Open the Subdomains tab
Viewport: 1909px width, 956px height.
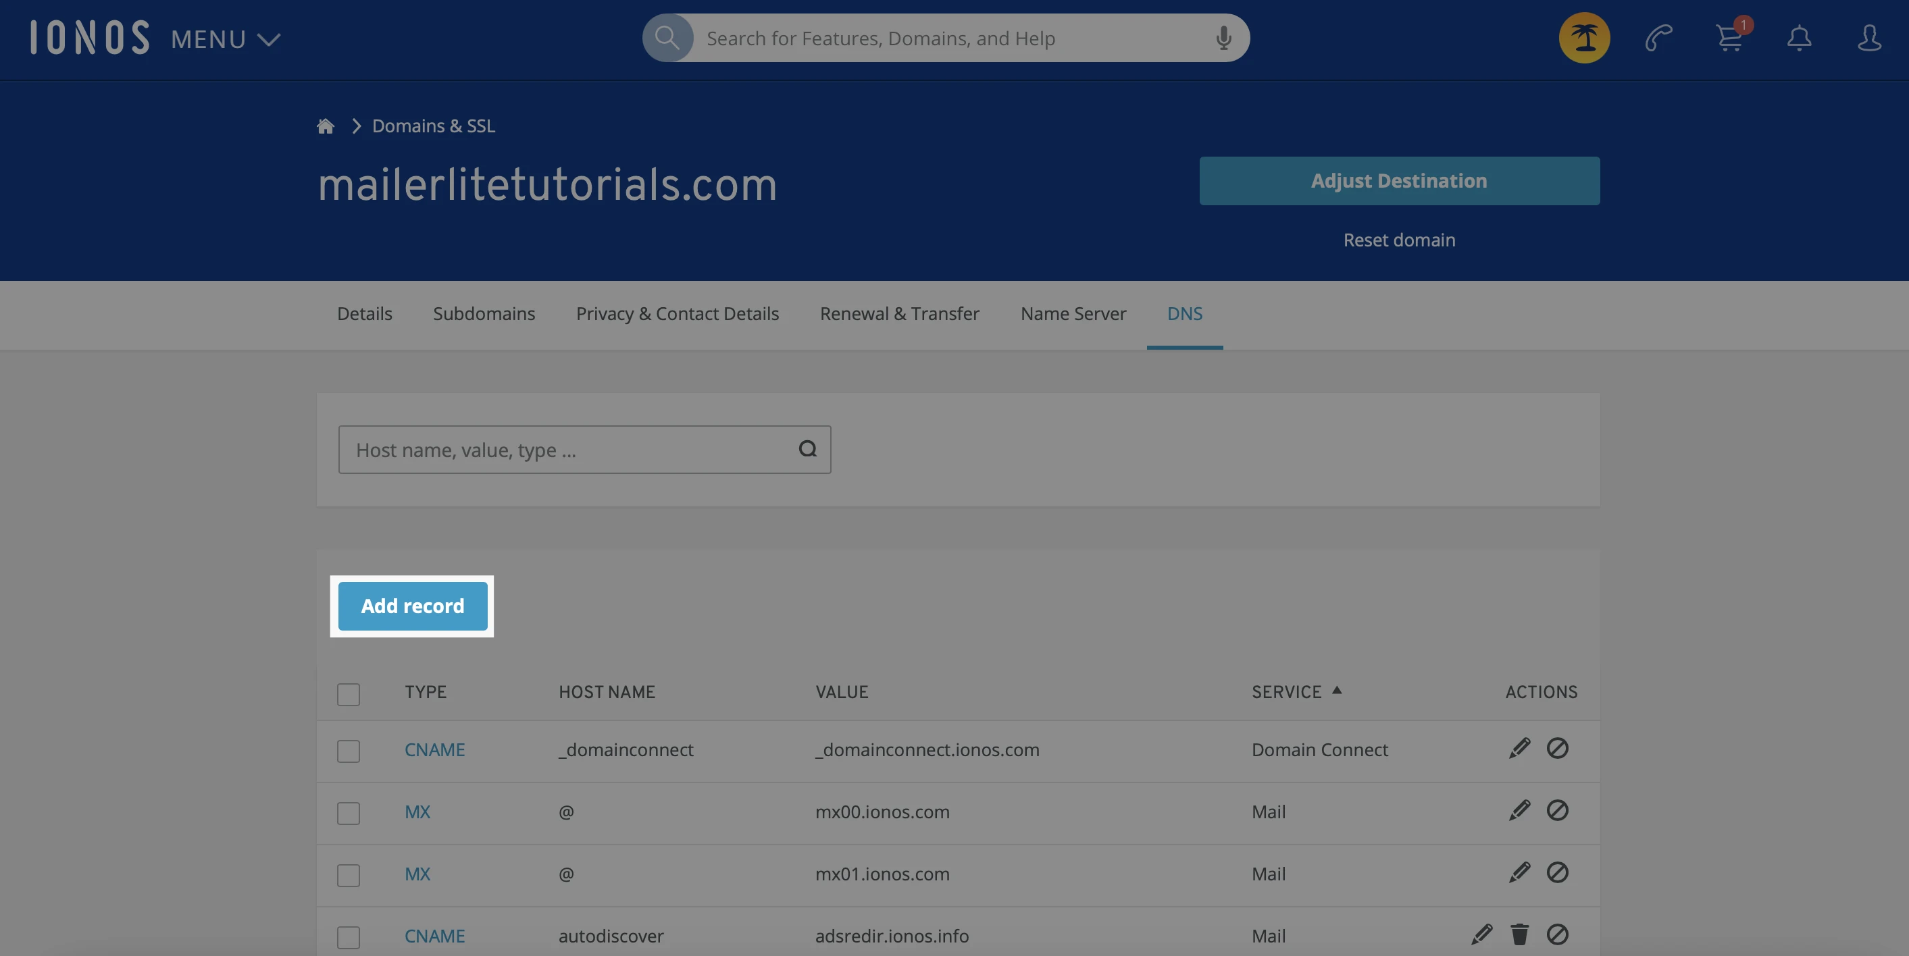pyautogui.click(x=484, y=314)
